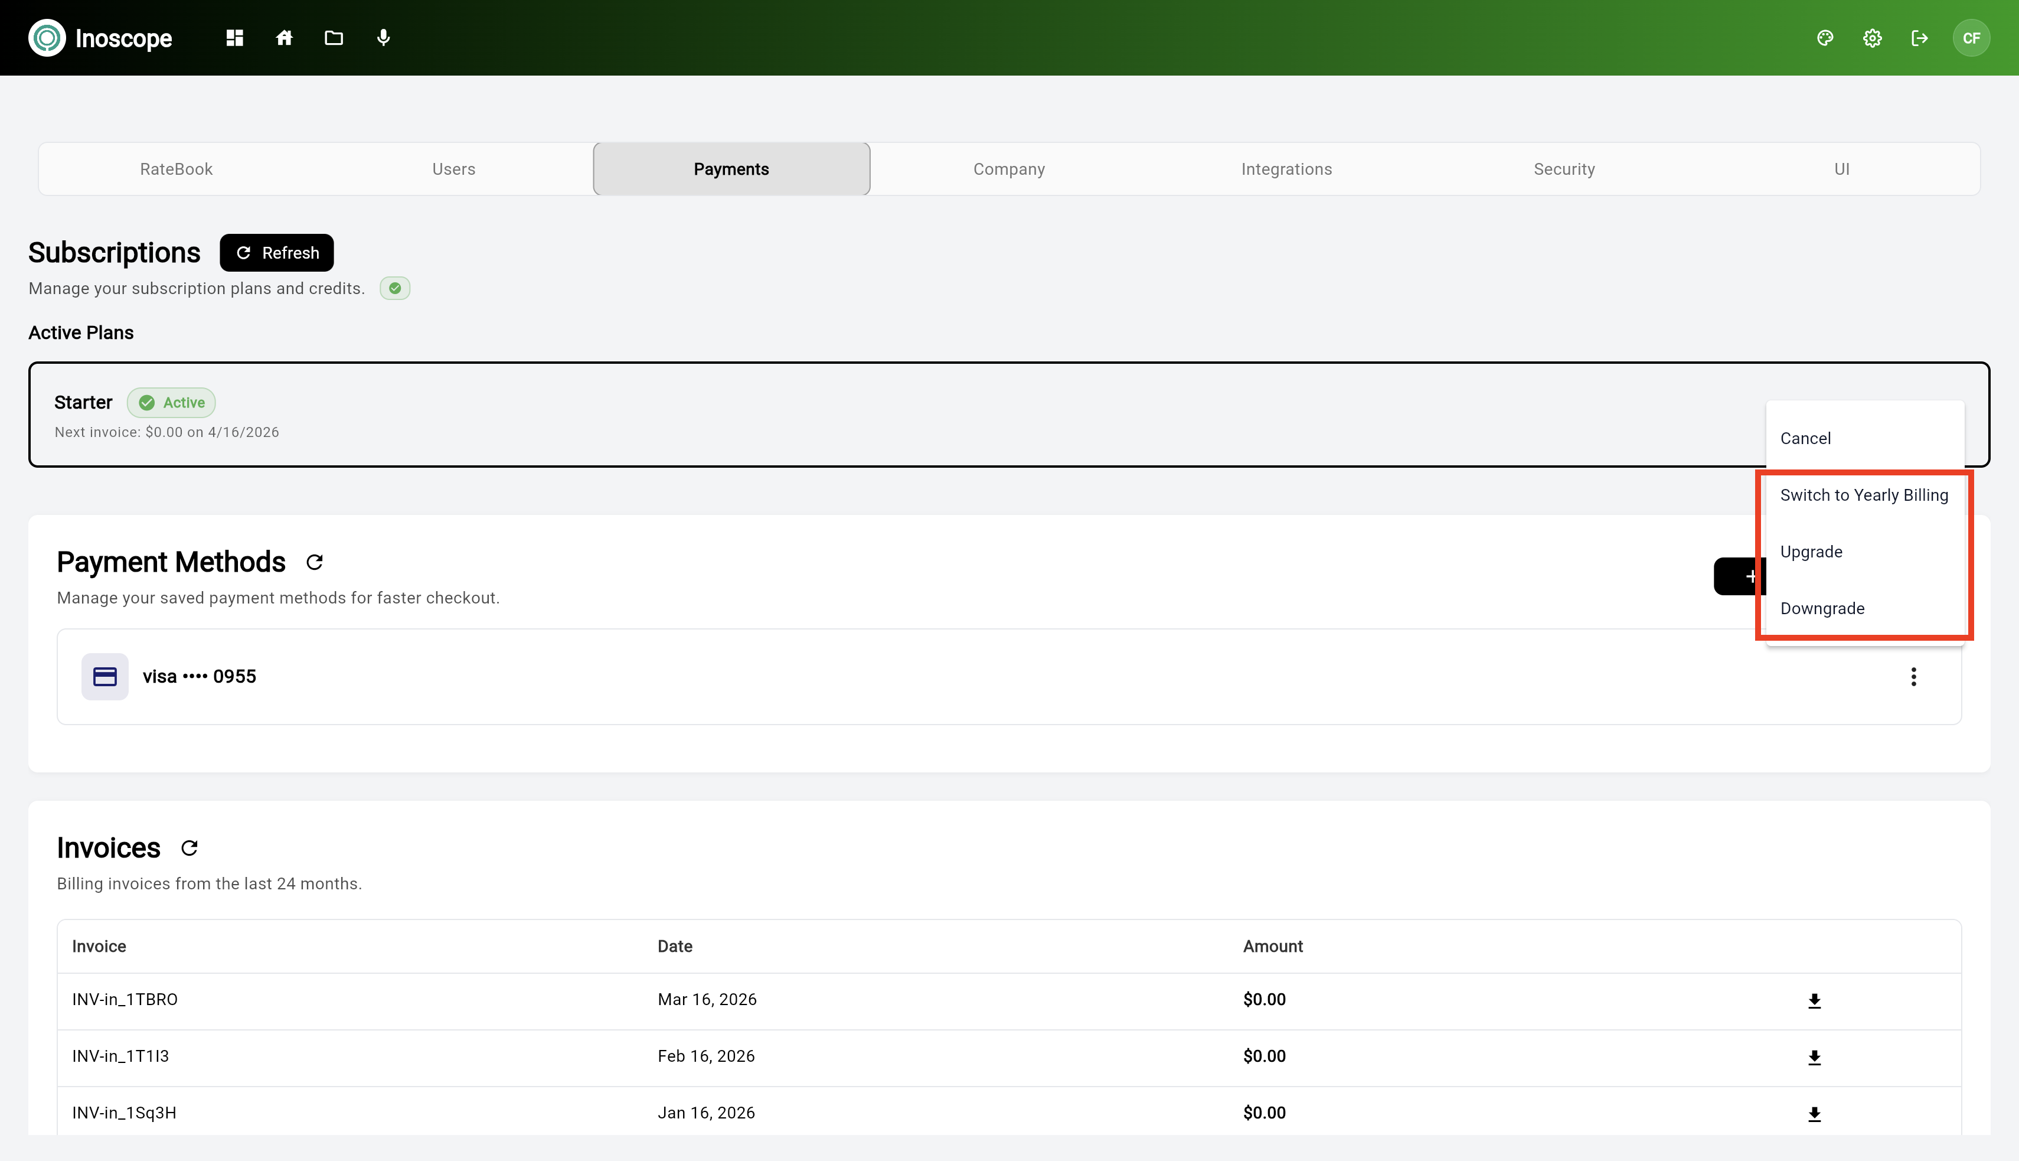Open the CF profile avatar menu
Image resolution: width=2019 pixels, height=1161 pixels.
(x=1972, y=37)
